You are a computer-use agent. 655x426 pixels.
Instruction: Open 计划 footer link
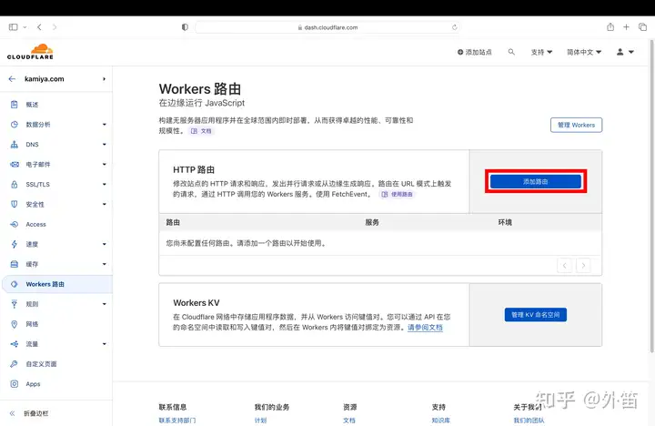coord(261,421)
